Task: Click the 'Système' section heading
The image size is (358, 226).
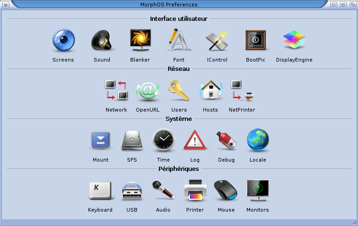Action: click(179, 119)
